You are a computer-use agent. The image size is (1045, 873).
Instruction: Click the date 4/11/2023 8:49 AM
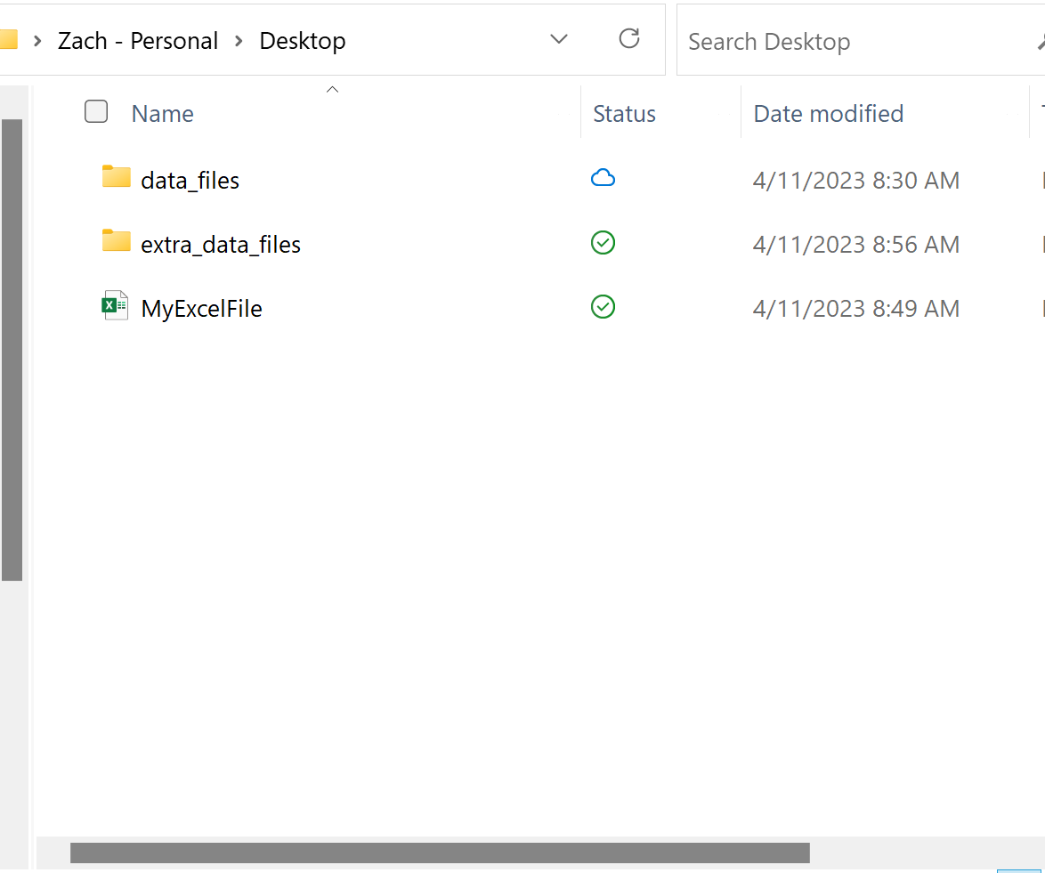coord(855,309)
